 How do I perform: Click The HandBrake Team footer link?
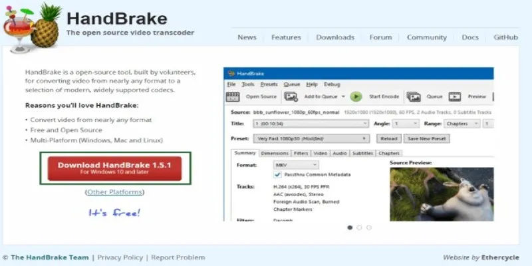[49, 257]
